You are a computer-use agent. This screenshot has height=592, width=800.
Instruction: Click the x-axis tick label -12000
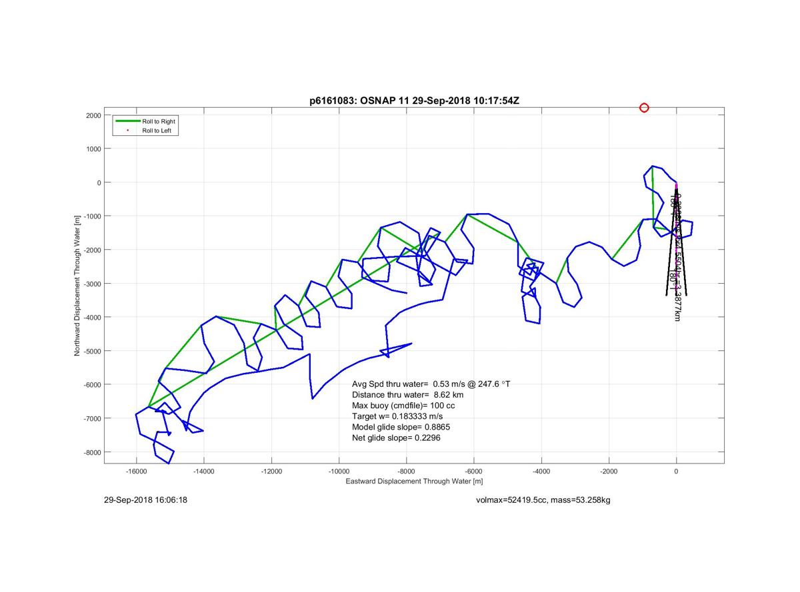tap(271, 471)
